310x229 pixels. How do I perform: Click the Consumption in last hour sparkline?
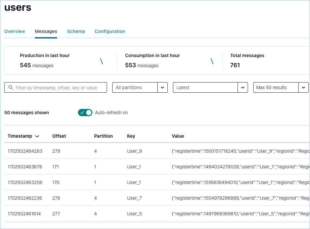(212, 61)
